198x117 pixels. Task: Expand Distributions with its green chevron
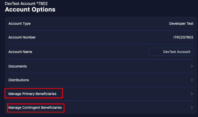tap(192, 80)
